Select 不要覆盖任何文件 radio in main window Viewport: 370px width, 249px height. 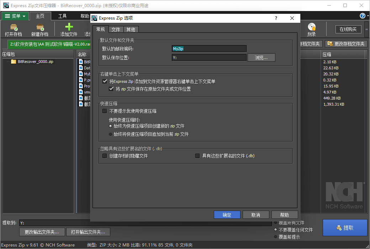pos(275,230)
